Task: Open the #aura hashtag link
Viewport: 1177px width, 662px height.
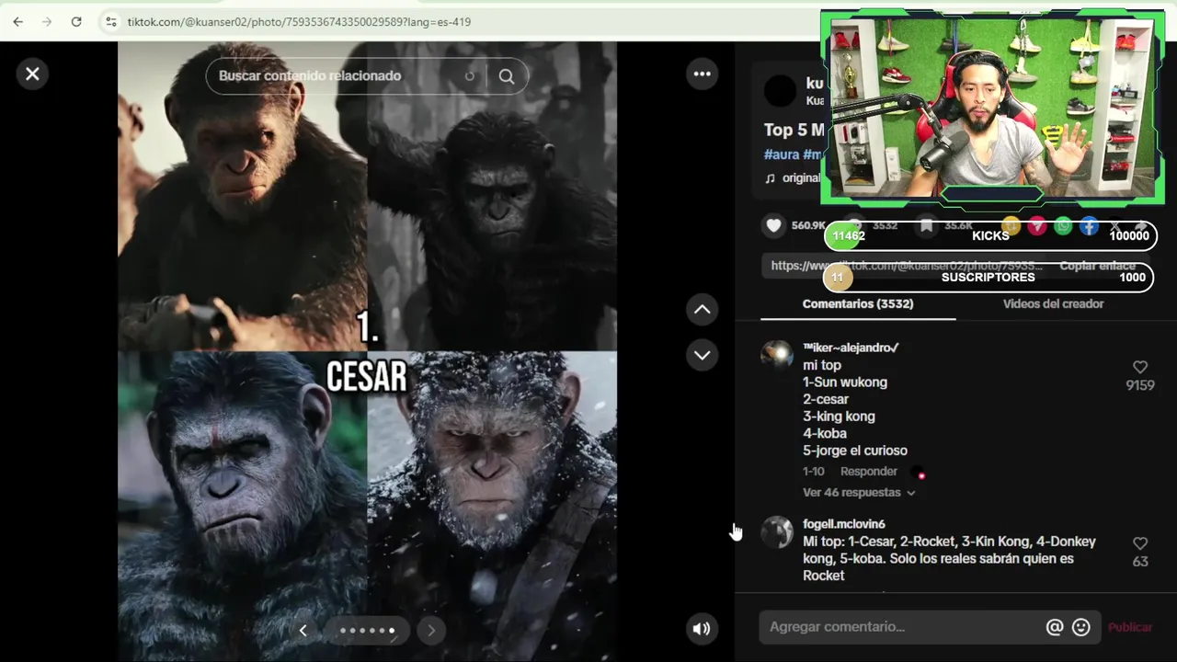Action: 782,154
